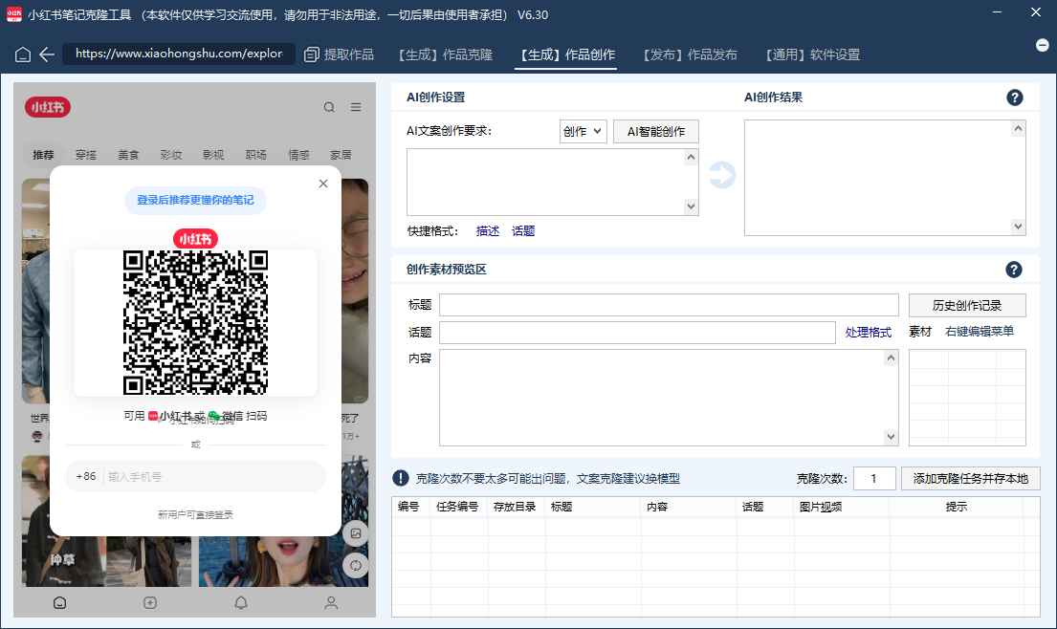Click the help icon beside AI创作结果
The image size is (1057, 629).
1015,98
